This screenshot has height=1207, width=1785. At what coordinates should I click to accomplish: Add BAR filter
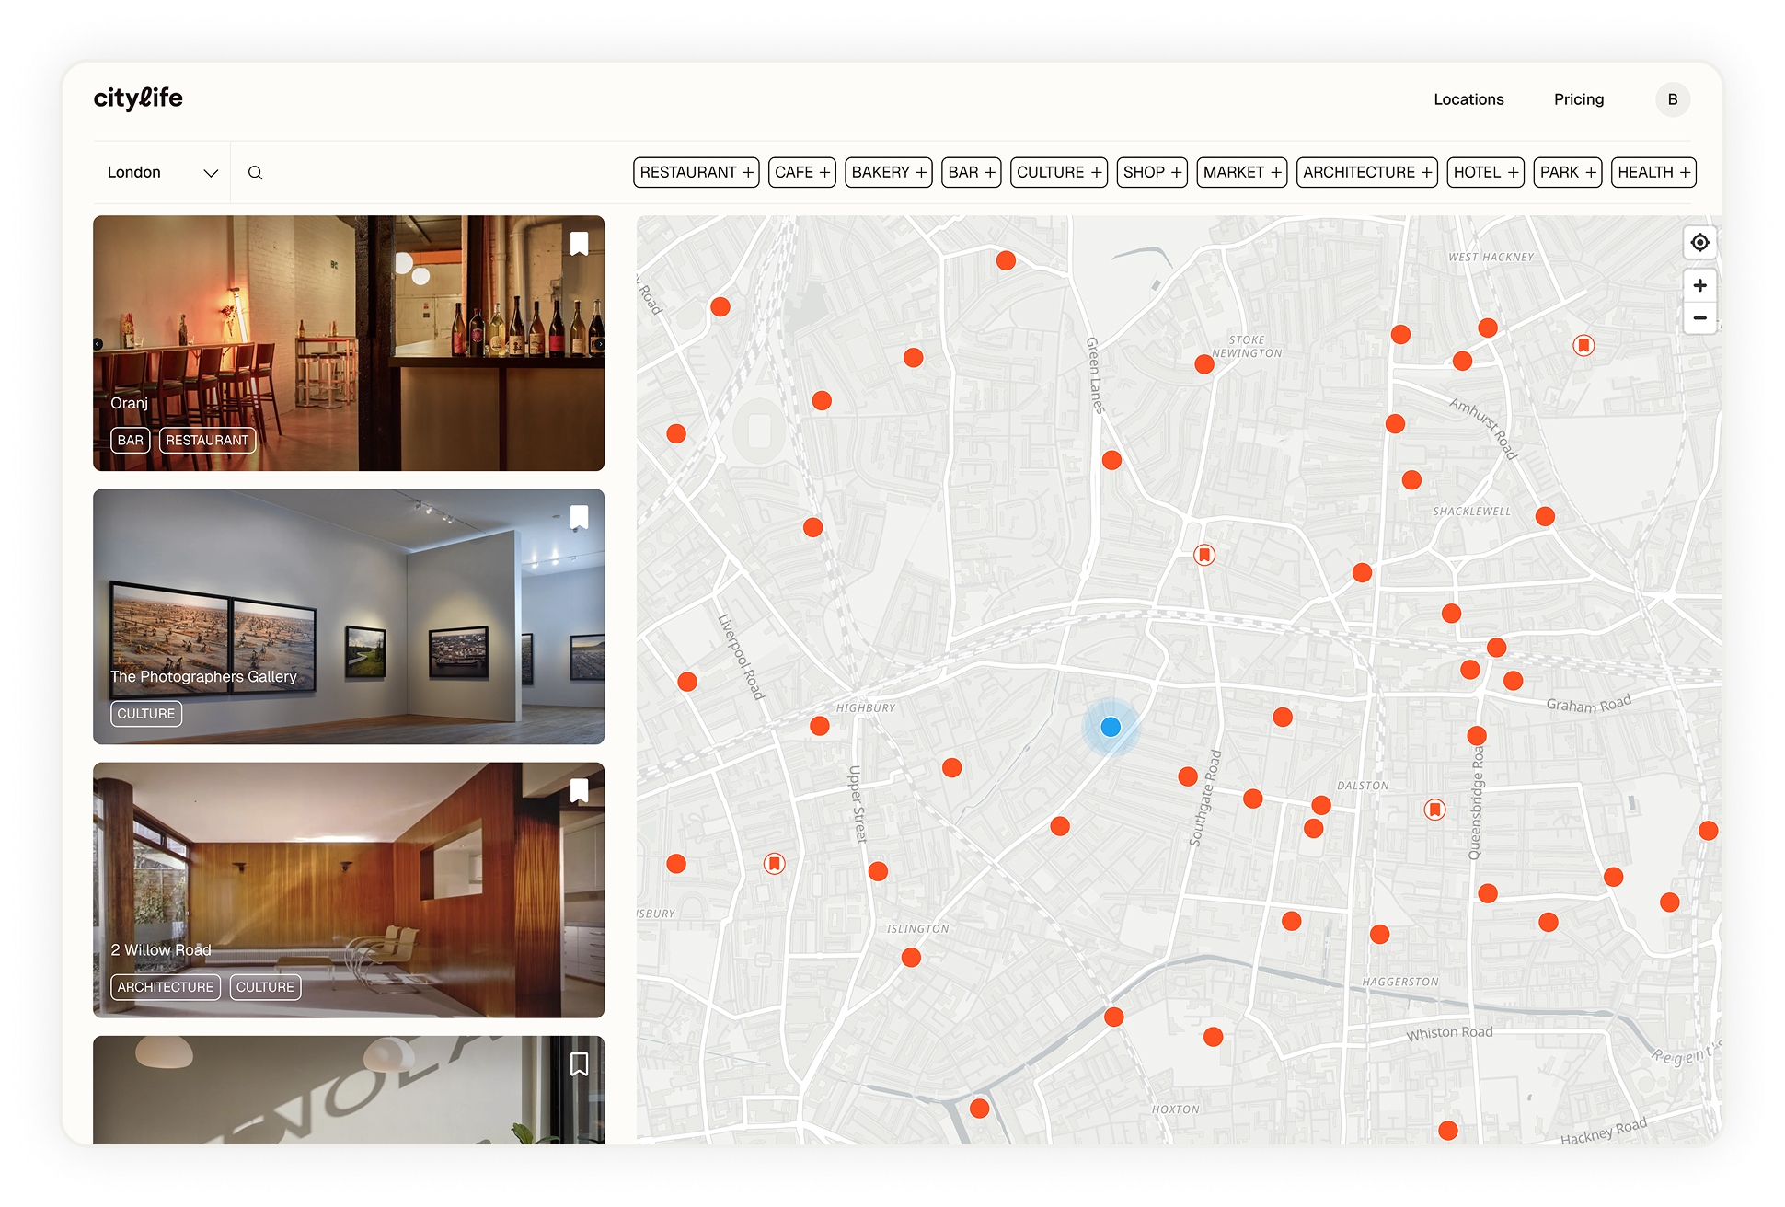pyautogui.click(x=972, y=173)
